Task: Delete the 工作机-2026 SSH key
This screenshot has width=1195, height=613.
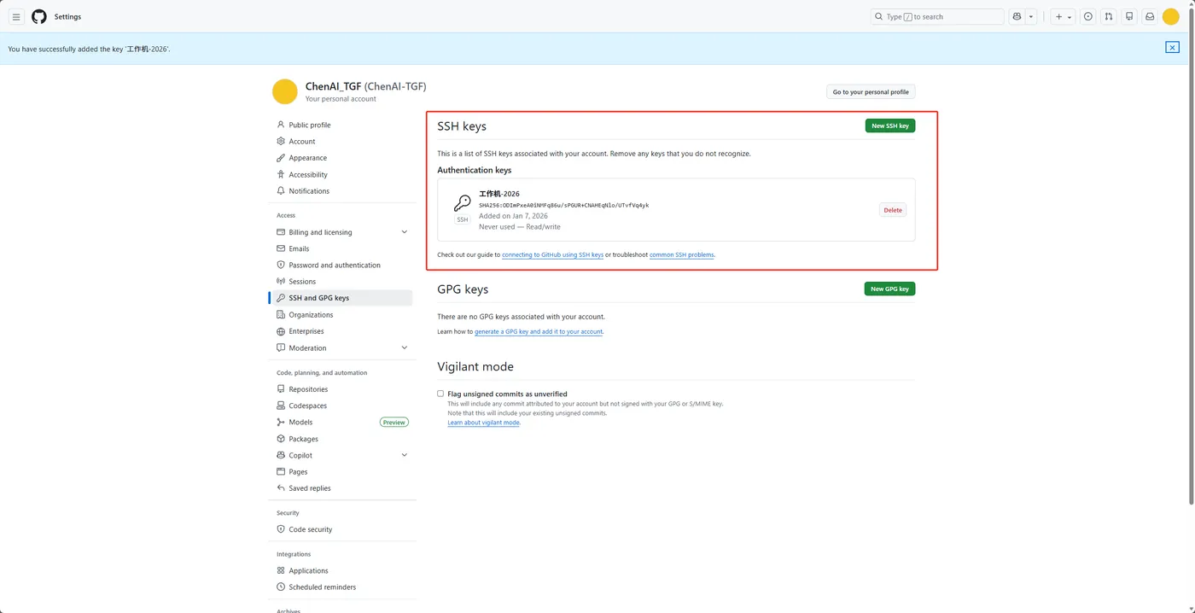Action: [892, 210]
